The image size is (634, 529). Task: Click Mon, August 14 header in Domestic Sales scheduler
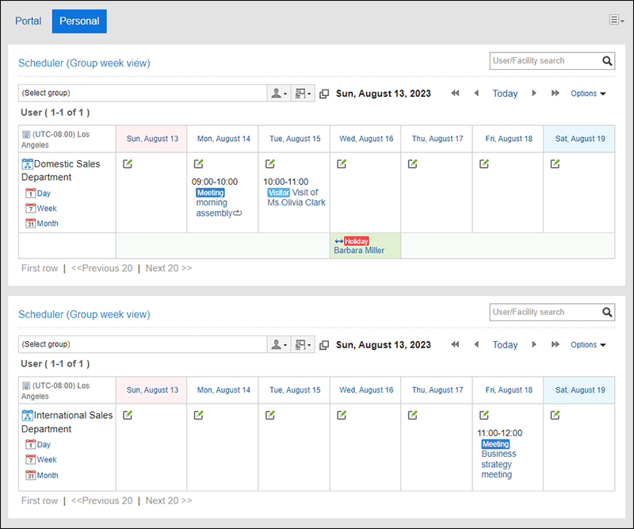[223, 139]
